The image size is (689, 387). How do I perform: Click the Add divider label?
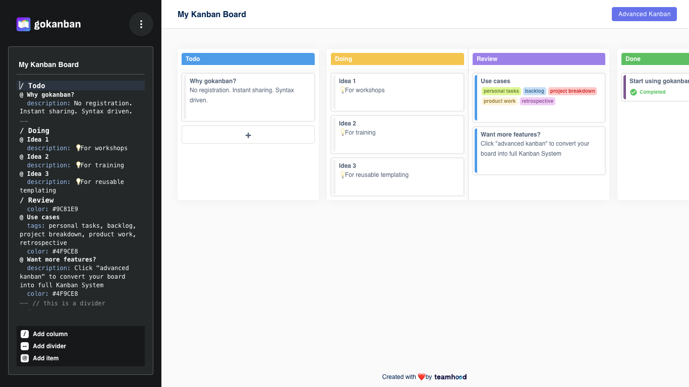pos(49,346)
